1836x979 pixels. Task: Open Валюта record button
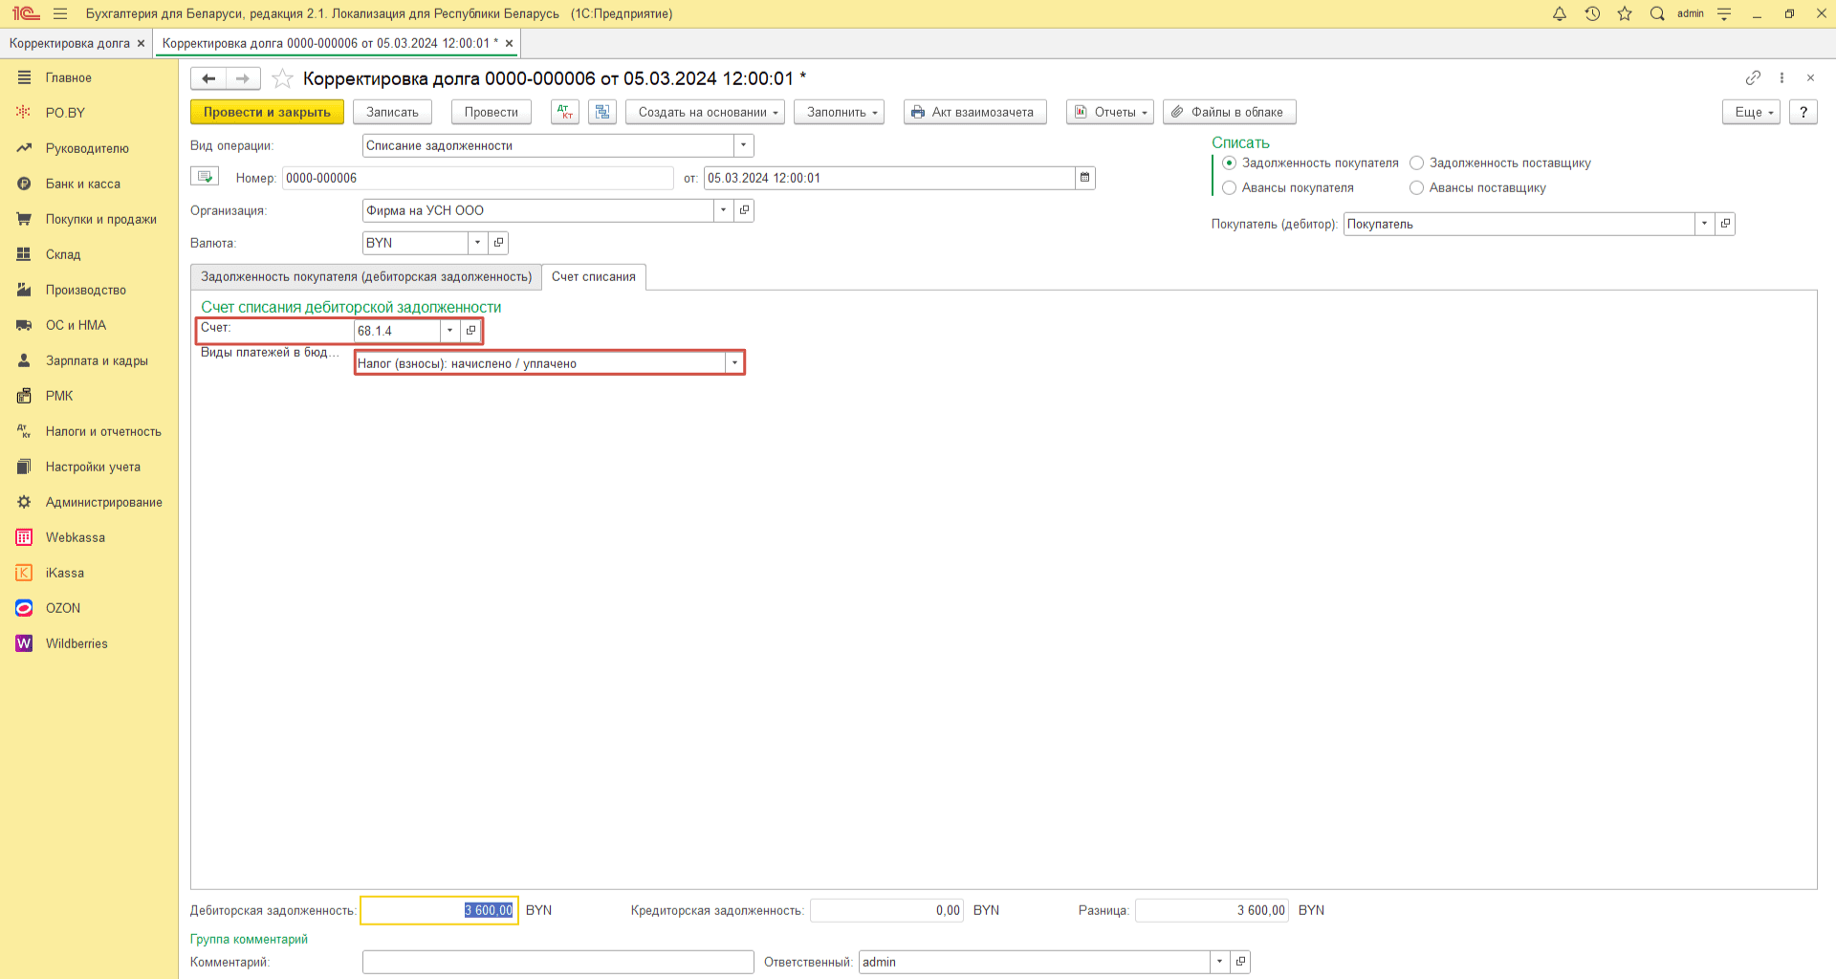(498, 243)
